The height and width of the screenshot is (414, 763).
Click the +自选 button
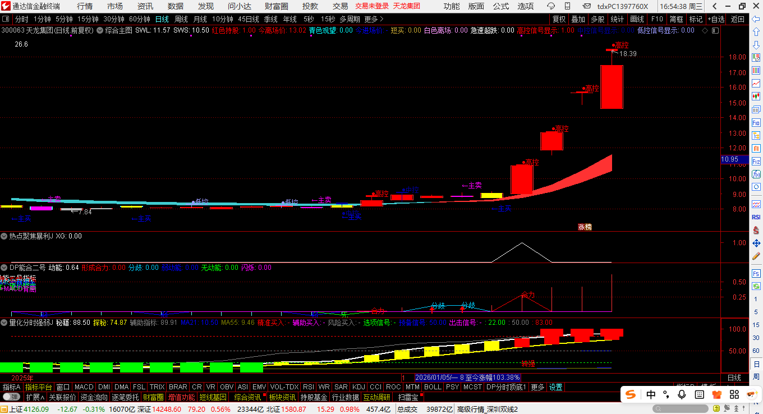[x=716, y=19]
